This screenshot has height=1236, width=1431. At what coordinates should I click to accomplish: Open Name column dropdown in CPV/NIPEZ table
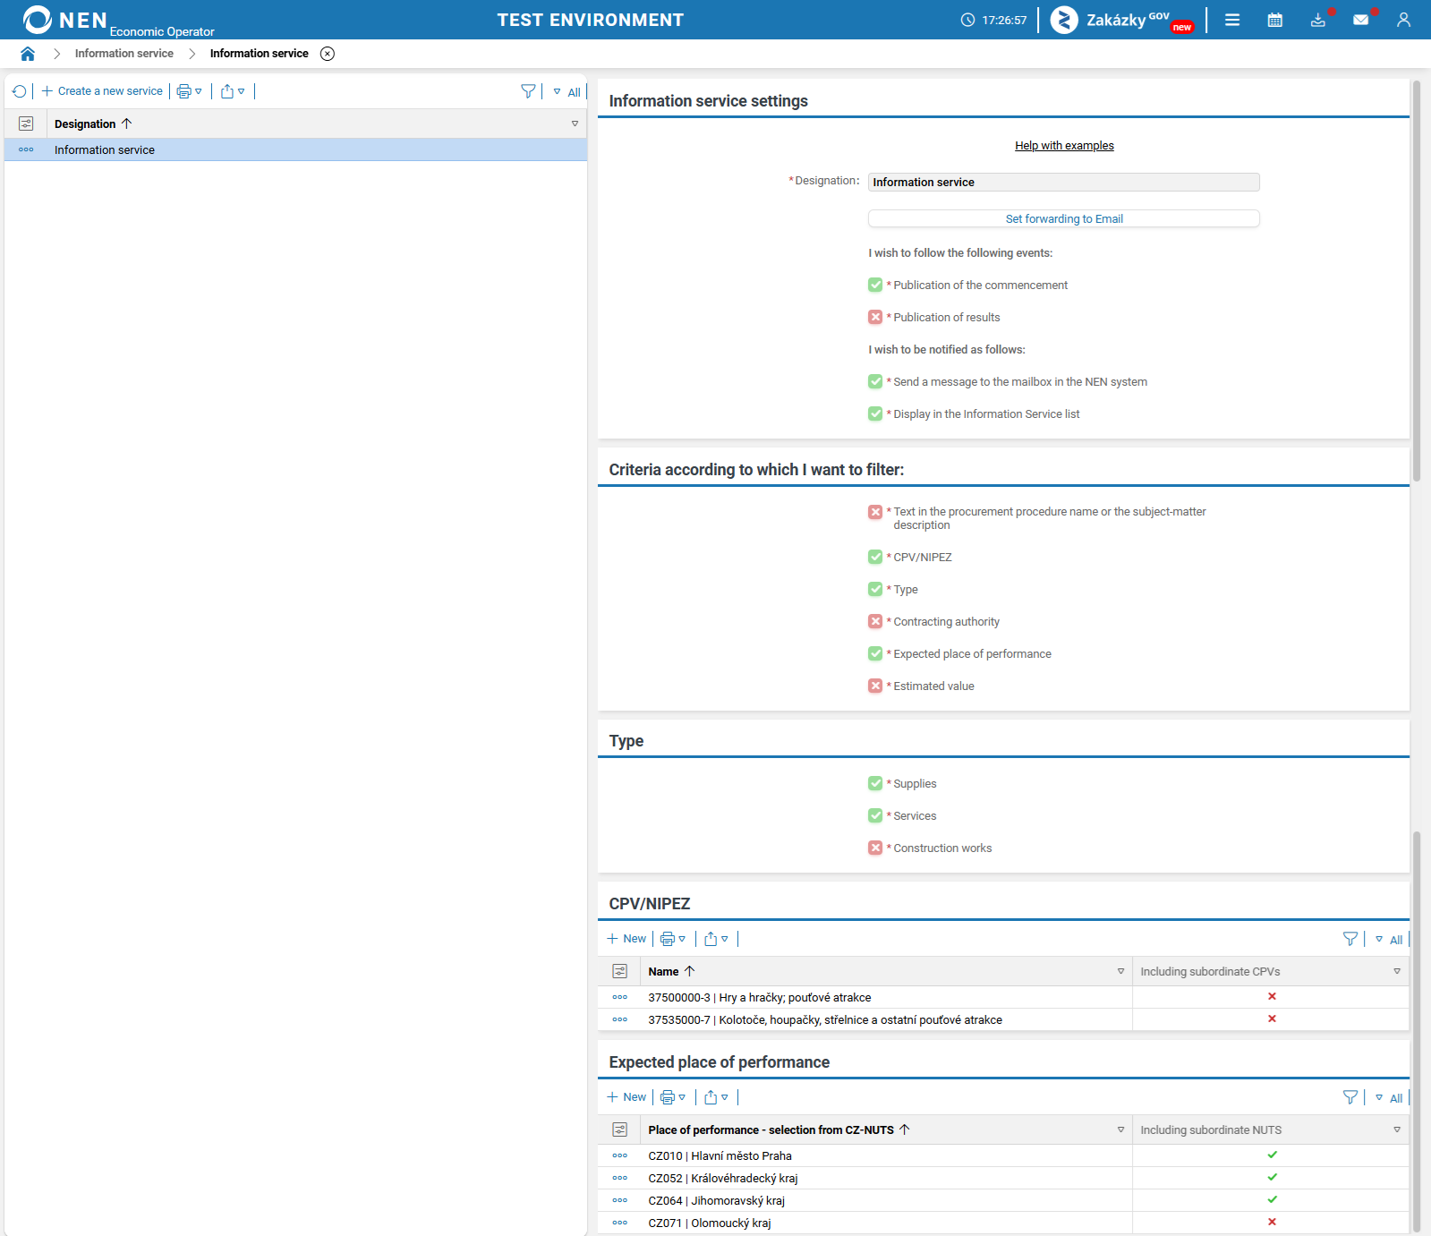pyautogui.click(x=1120, y=971)
